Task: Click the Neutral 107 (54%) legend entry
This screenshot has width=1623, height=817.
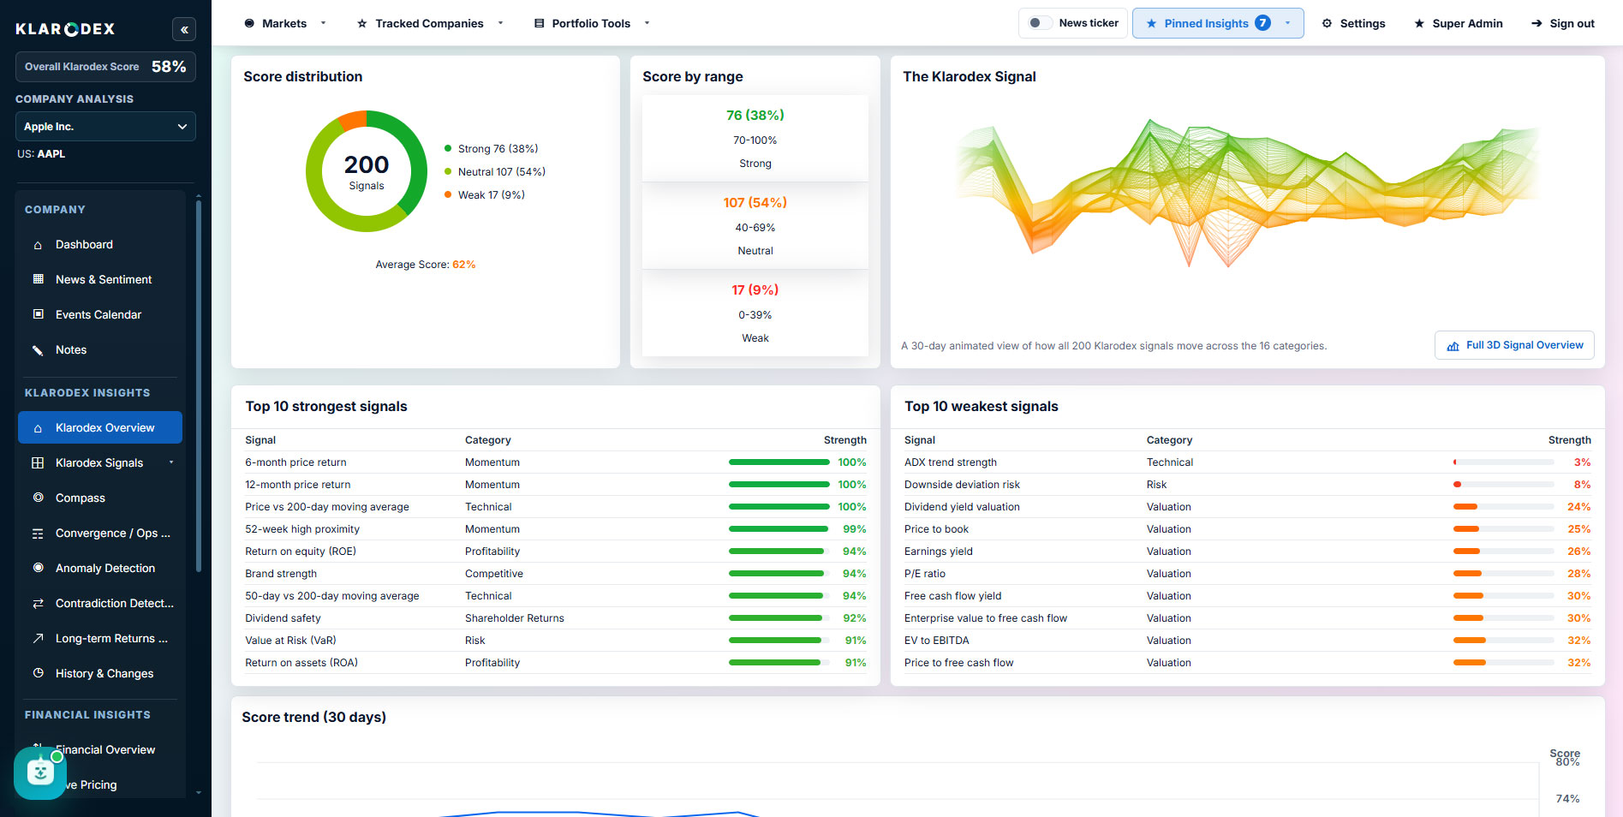Action: [x=495, y=172]
